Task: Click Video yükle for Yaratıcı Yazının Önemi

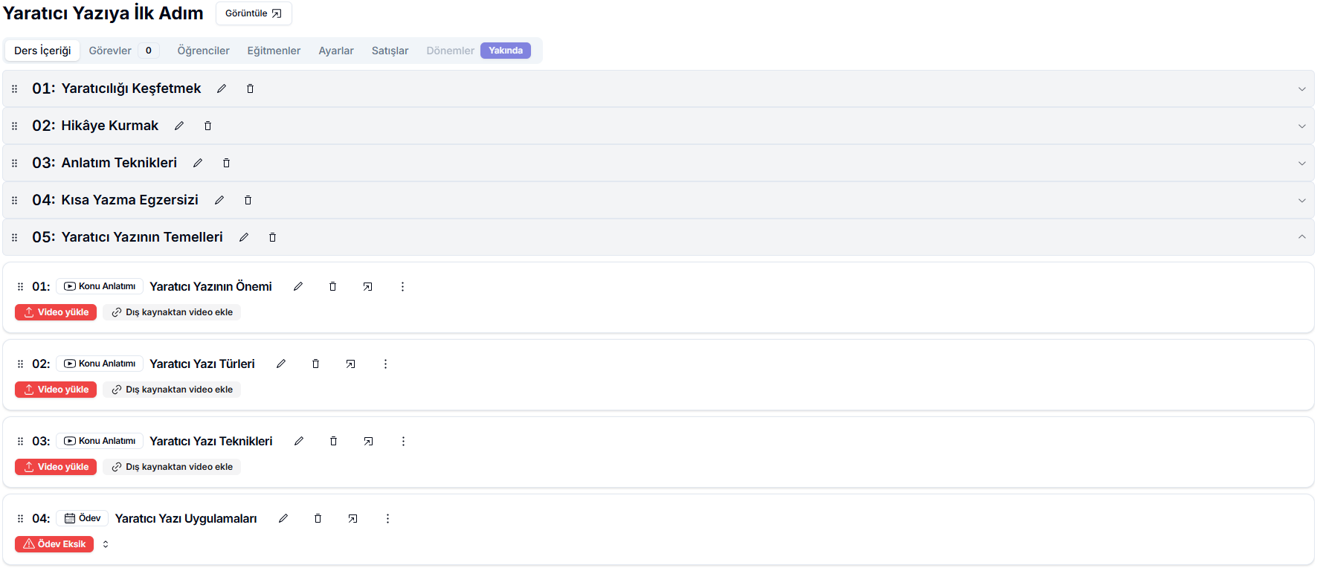Action: point(56,312)
